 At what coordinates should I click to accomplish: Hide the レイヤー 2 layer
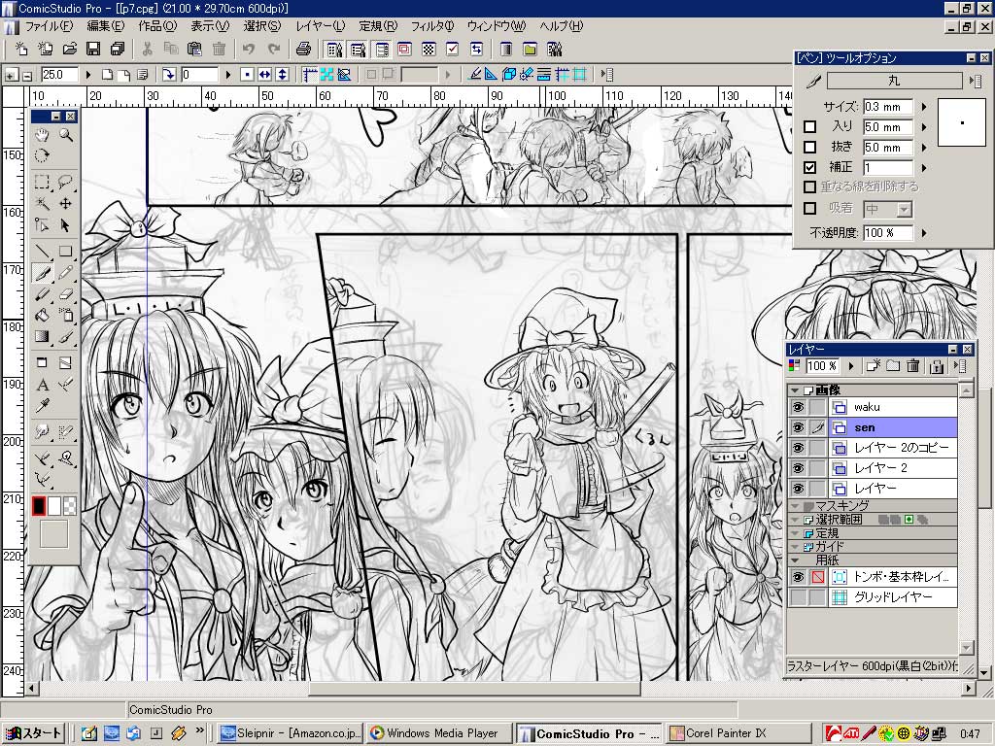(798, 468)
